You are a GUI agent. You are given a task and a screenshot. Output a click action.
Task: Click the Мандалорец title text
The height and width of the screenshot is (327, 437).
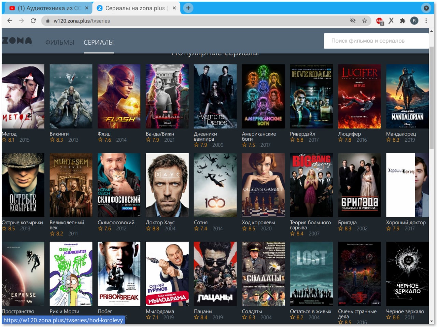pyautogui.click(x=401, y=134)
